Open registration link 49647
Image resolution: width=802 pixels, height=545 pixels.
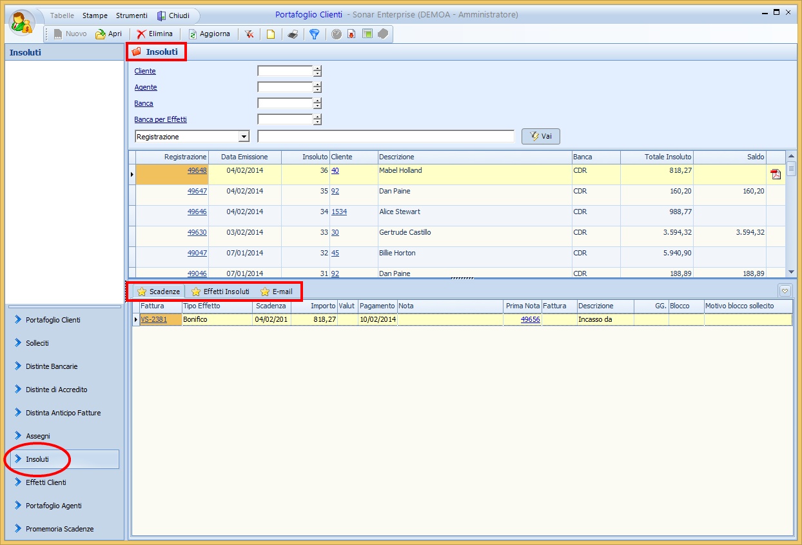197,192
